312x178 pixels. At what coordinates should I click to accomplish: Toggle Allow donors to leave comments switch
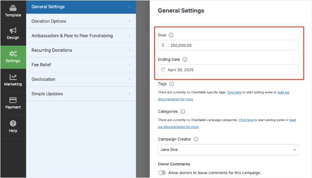162,173
